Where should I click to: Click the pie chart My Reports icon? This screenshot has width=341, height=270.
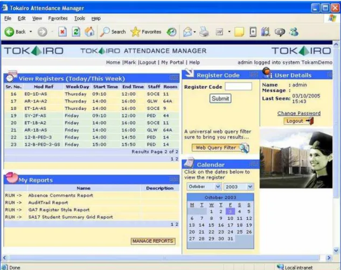pyautogui.click(x=12, y=178)
